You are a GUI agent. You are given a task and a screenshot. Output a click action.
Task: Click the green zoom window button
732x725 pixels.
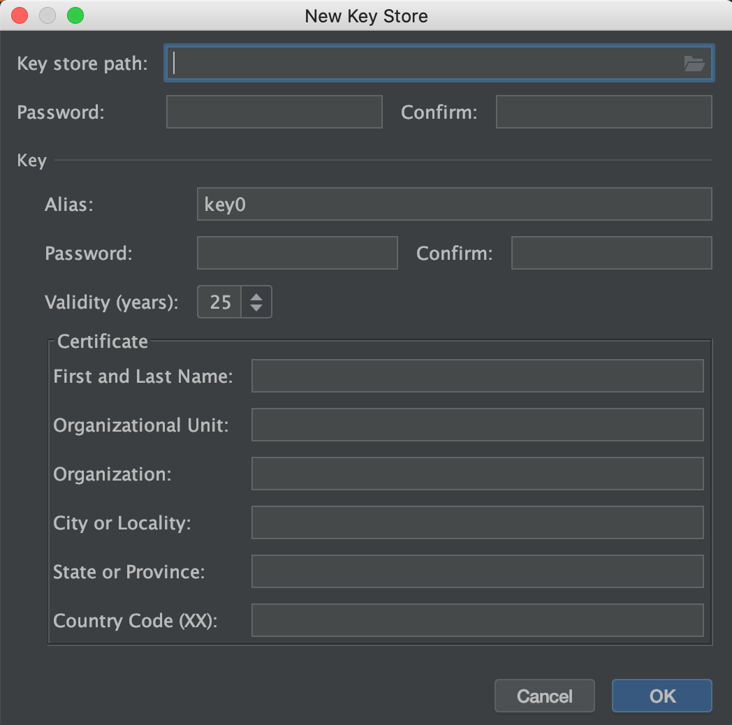coord(75,15)
